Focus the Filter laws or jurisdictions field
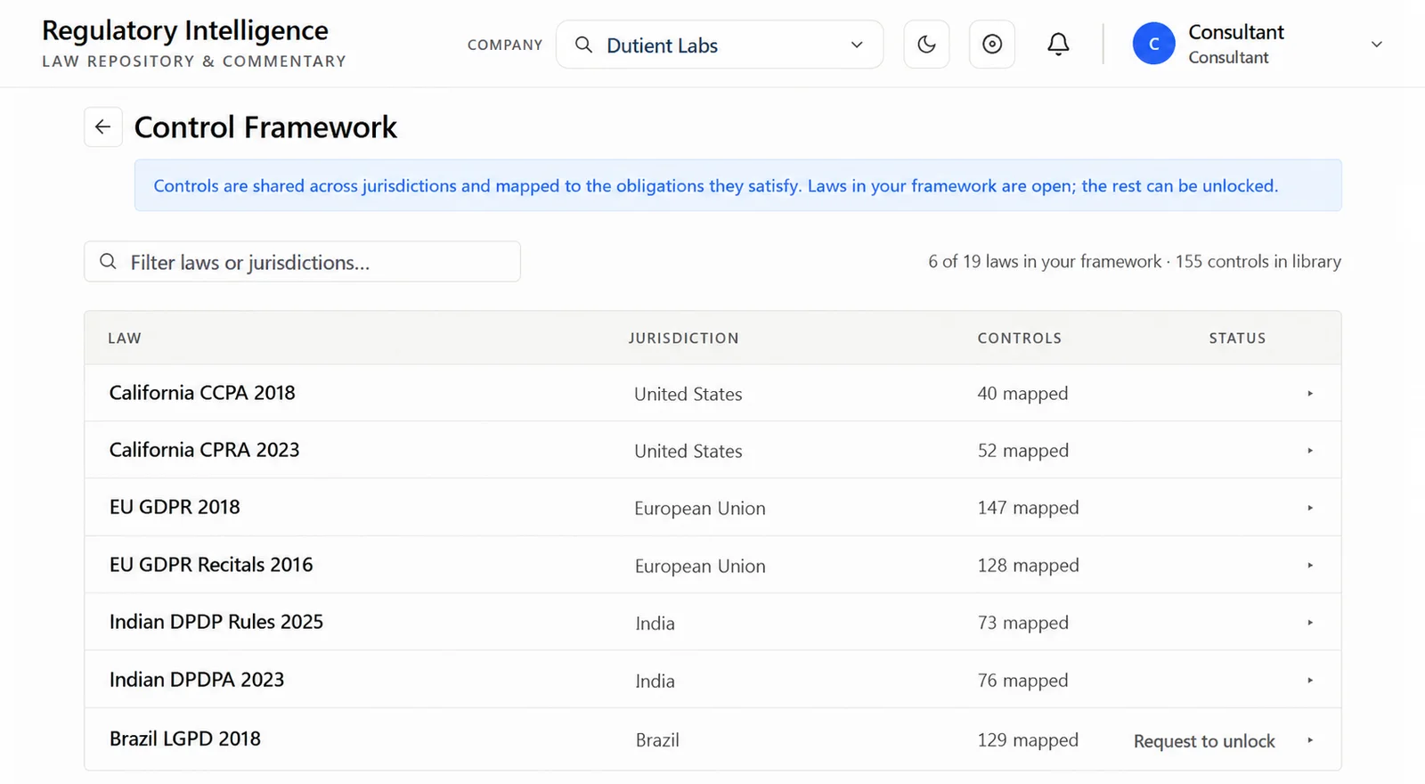Screen dimensions: 1425x784 [302, 262]
